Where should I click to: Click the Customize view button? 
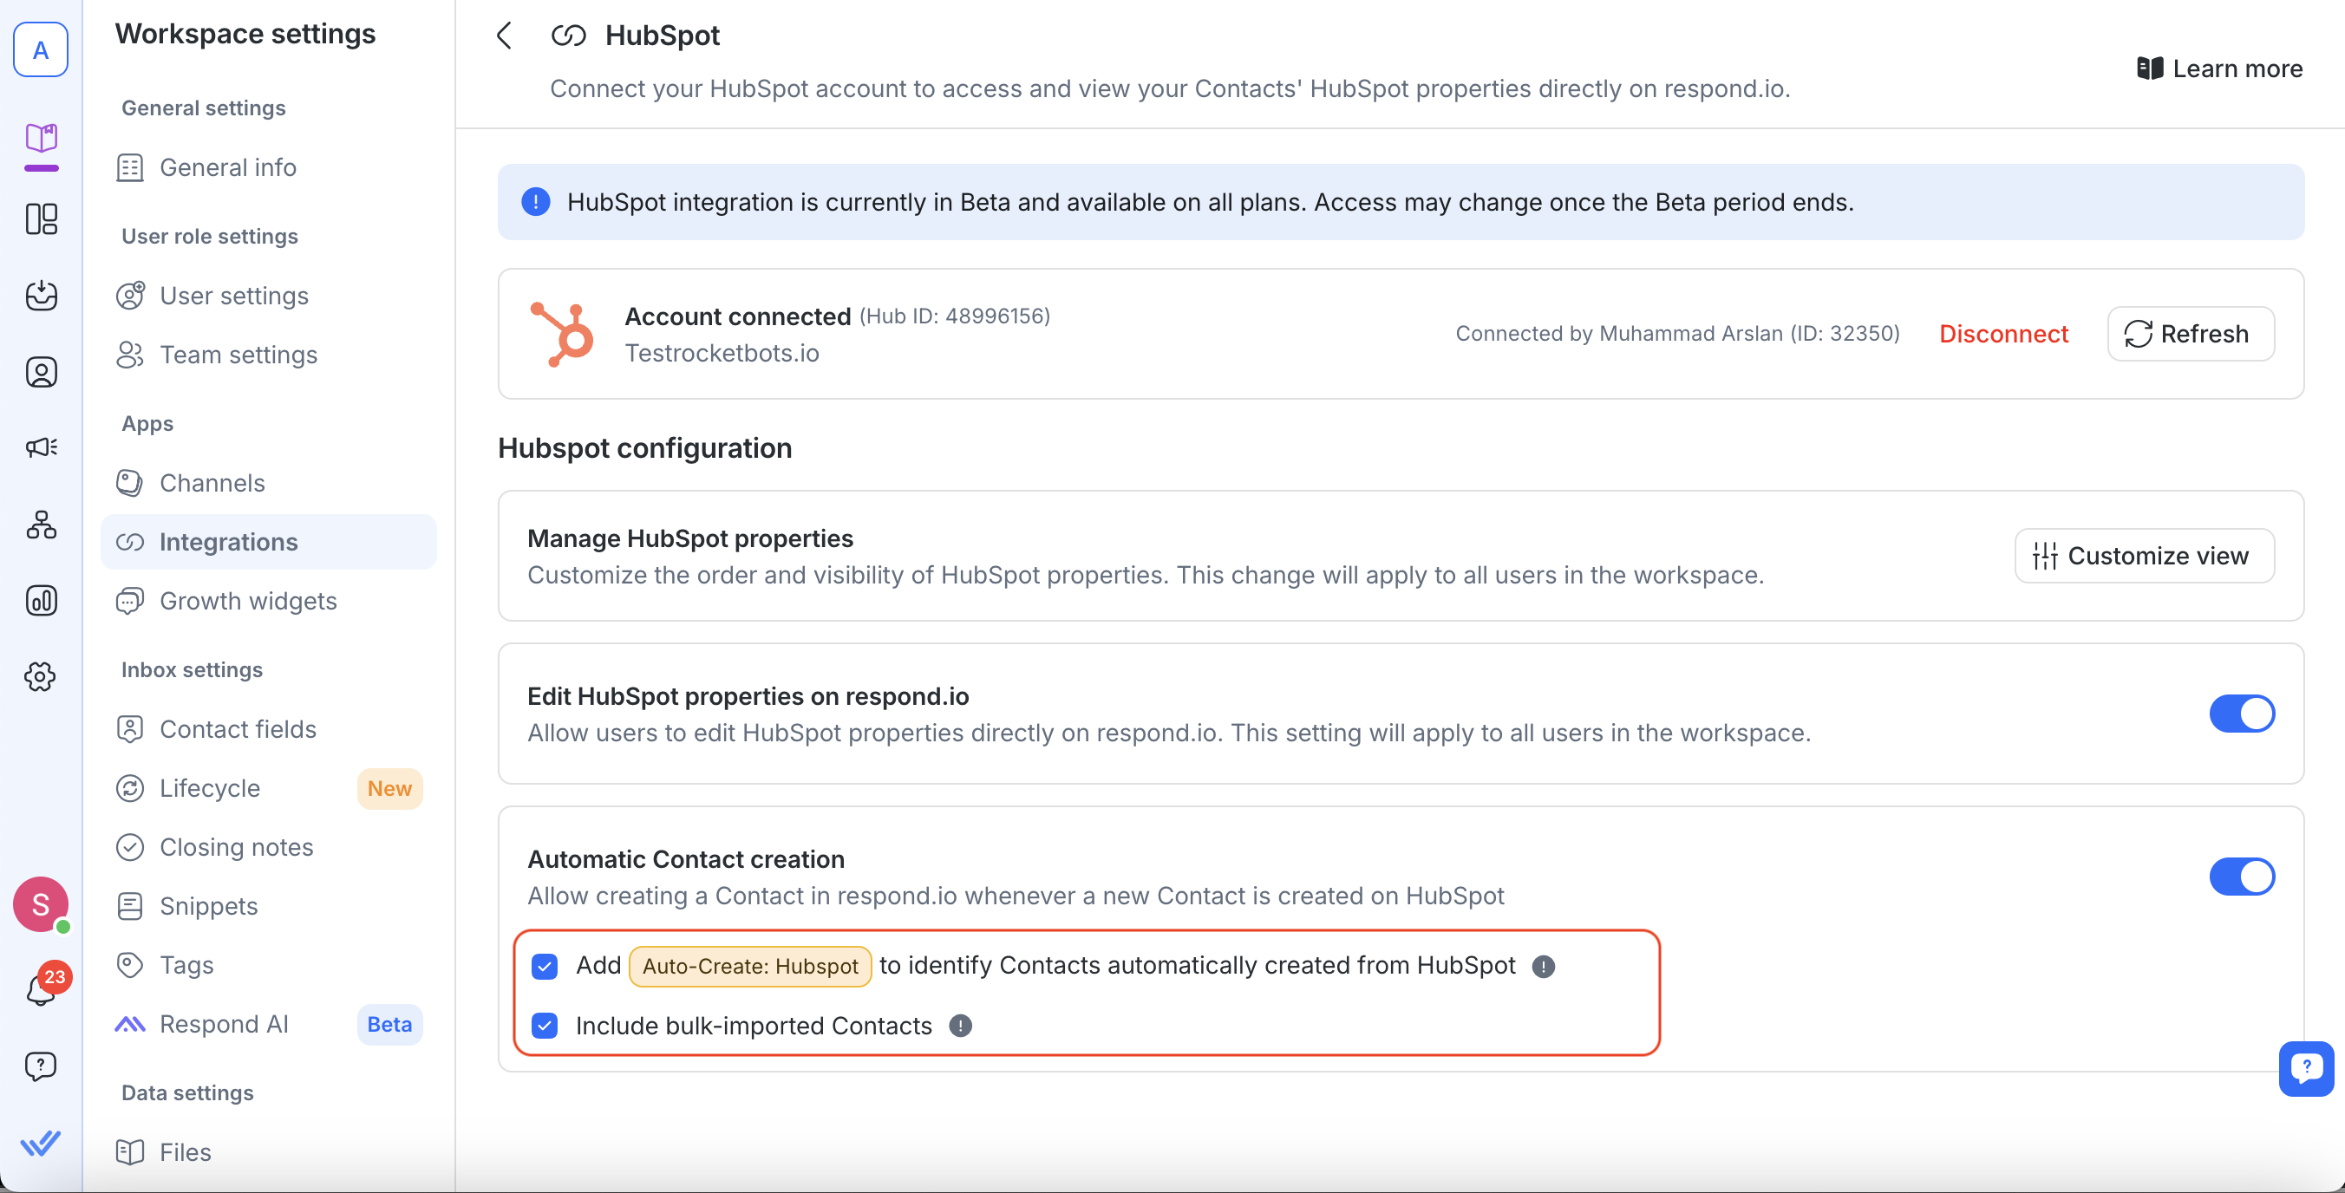(2144, 555)
